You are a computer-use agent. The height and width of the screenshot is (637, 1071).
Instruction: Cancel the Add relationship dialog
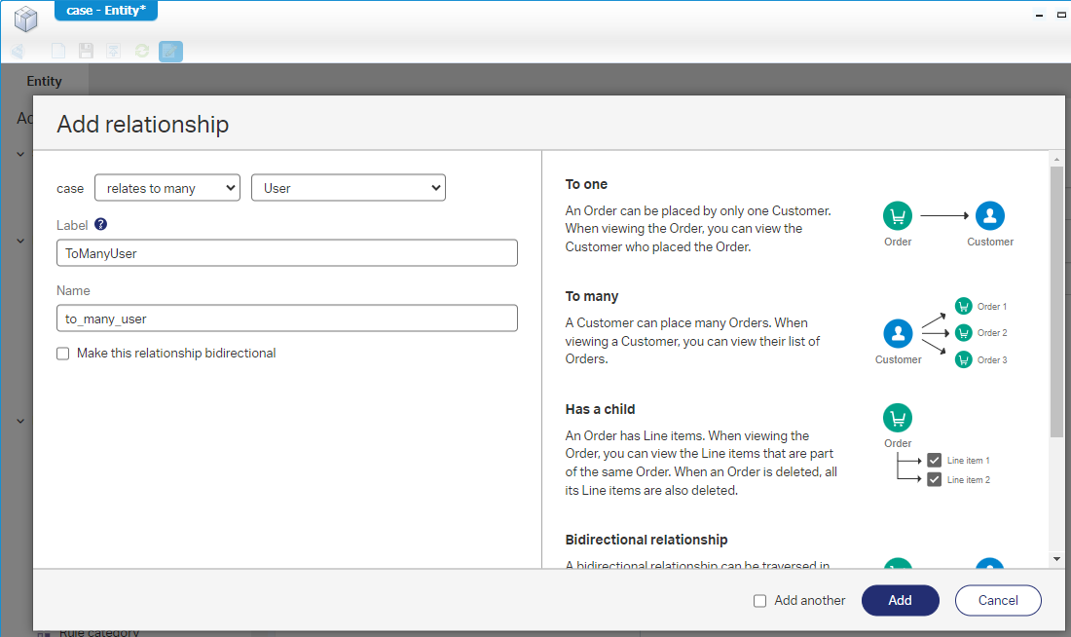point(998,601)
